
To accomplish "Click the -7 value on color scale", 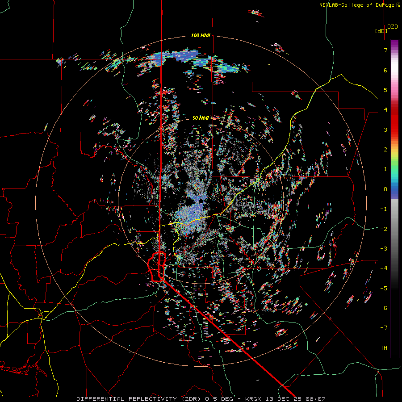I will [x=384, y=328].
